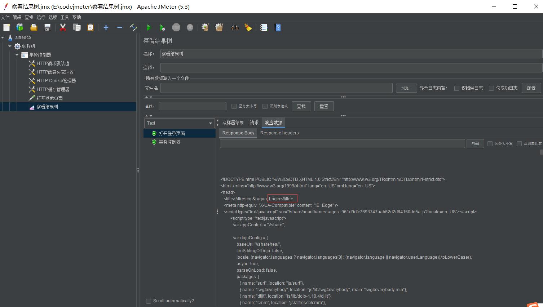Viewport: 543px width, 307px height.
Task: Click the minus Collapse All icon
Action: pyautogui.click(x=119, y=27)
